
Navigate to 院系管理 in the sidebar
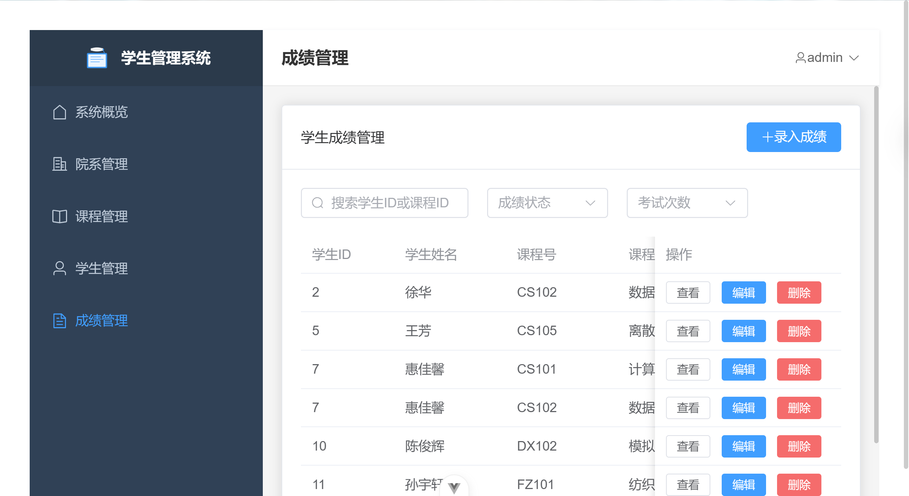(x=102, y=164)
